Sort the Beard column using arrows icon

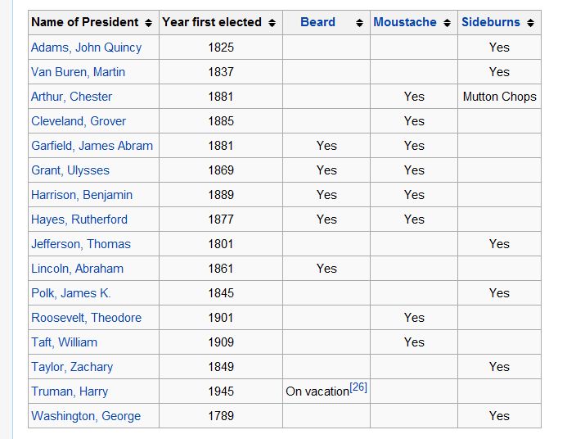359,23
